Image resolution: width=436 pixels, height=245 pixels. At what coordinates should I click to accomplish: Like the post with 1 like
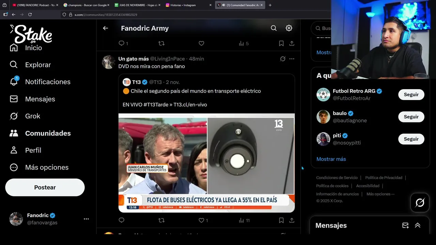(x=203, y=220)
